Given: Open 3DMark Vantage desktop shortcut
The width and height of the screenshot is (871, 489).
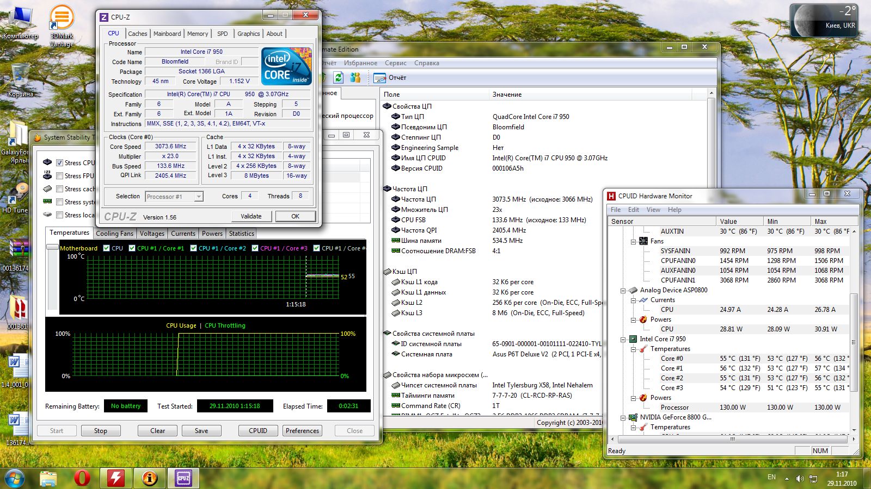Looking at the screenshot, I should (x=62, y=19).
